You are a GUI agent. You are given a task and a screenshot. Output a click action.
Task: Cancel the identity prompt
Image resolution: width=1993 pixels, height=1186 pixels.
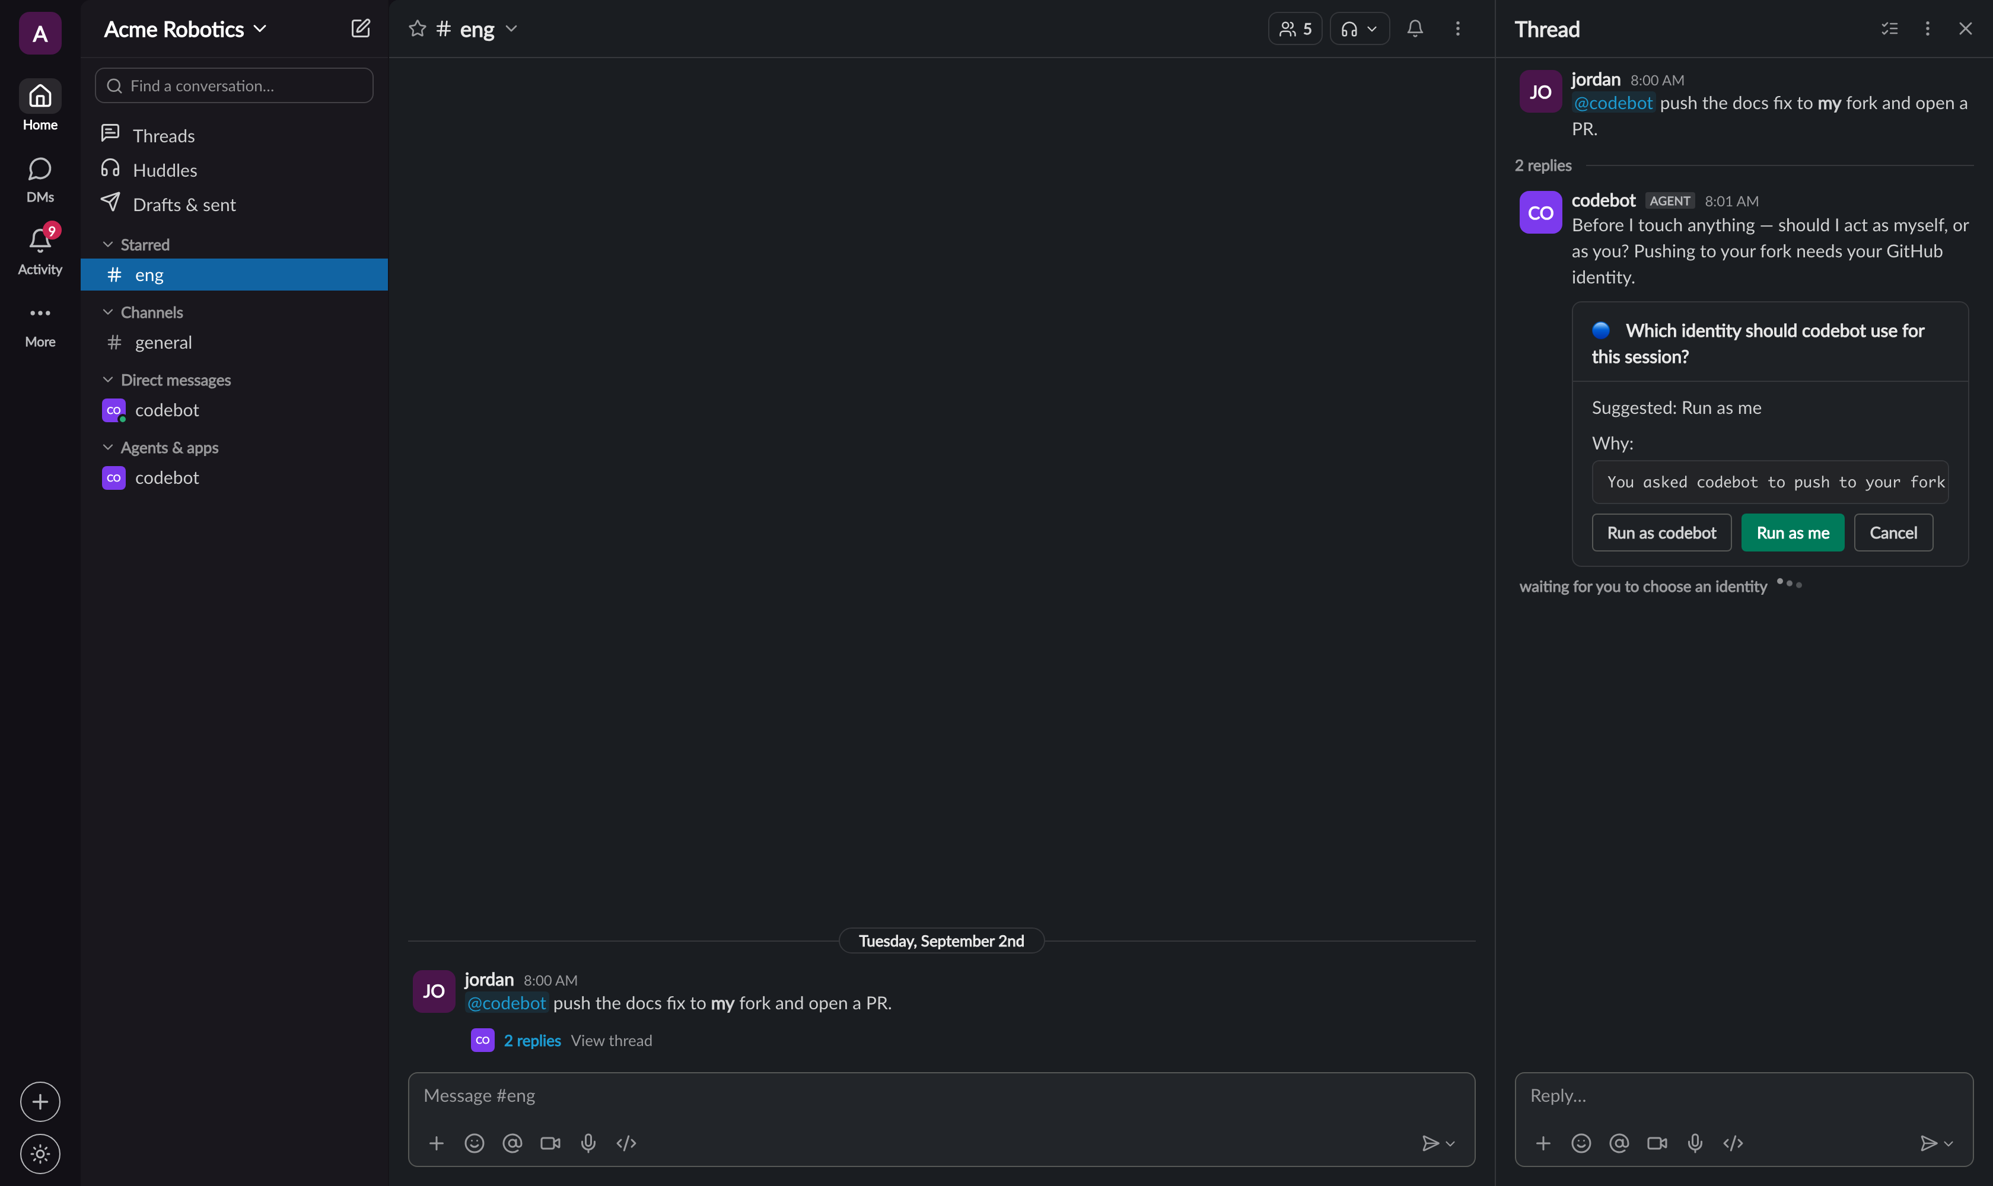coord(1893,533)
